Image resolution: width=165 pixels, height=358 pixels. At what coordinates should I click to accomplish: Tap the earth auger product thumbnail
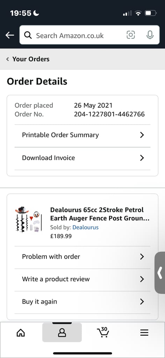29,220
